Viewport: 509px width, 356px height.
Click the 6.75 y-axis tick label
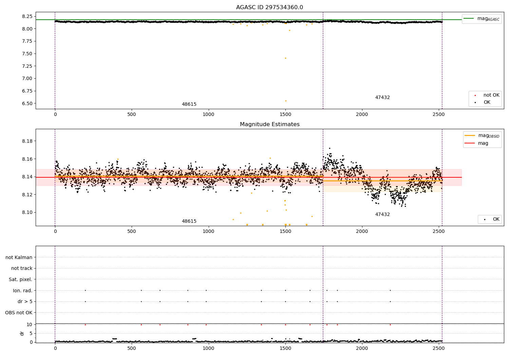click(27, 91)
